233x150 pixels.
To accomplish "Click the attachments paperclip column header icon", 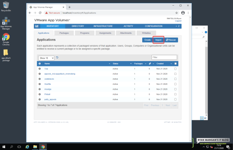I will coord(150,64).
